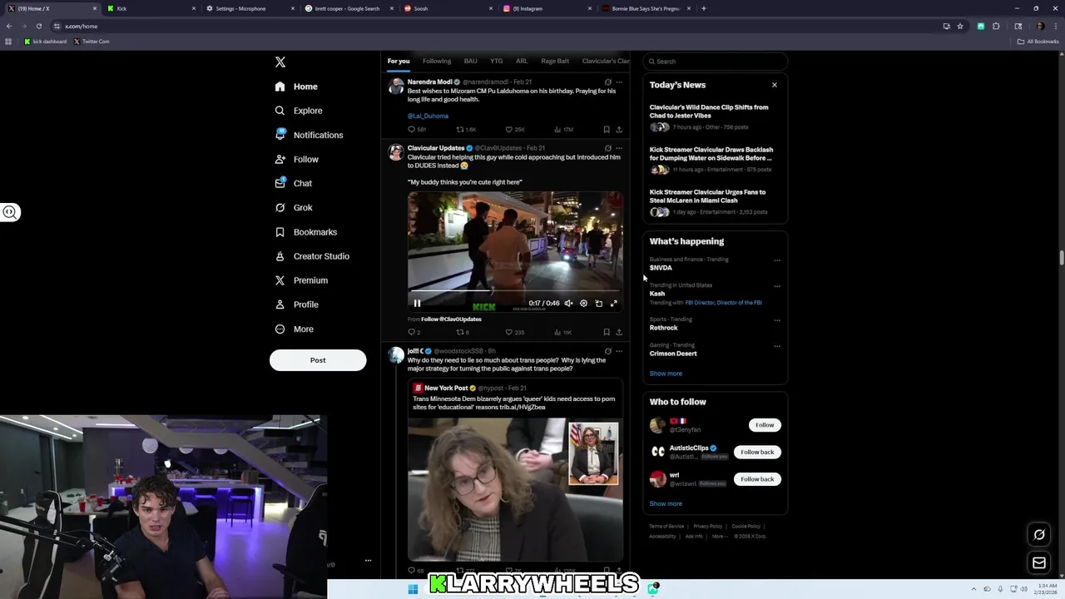Open Bookmarks from the sidebar

pyautogui.click(x=305, y=232)
